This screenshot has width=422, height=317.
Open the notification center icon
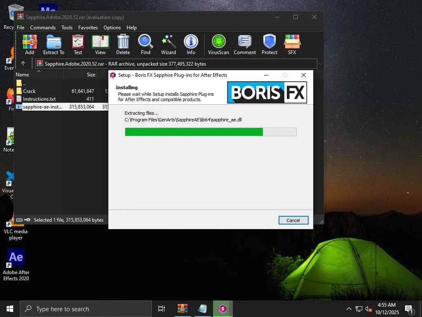tap(409, 309)
